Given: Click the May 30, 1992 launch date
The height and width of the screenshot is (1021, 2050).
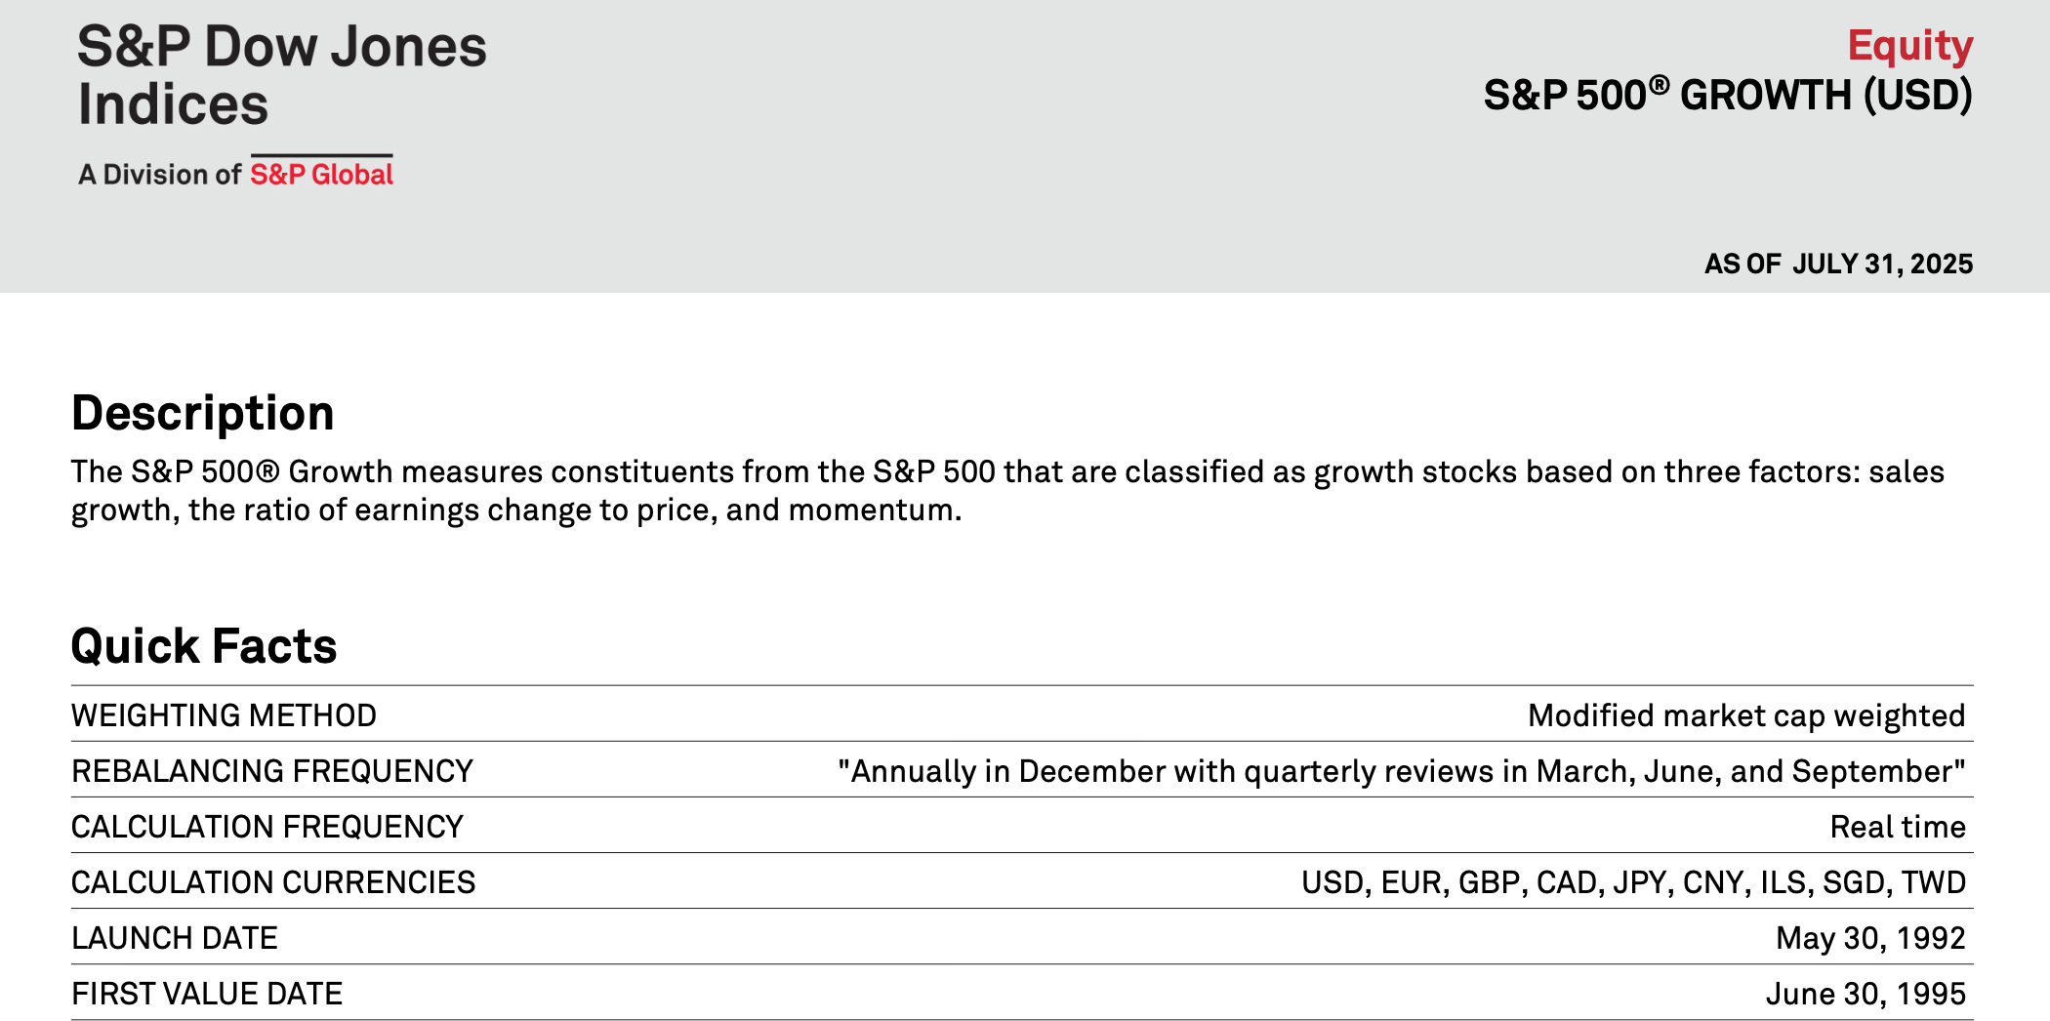Looking at the screenshot, I should coord(1869,938).
